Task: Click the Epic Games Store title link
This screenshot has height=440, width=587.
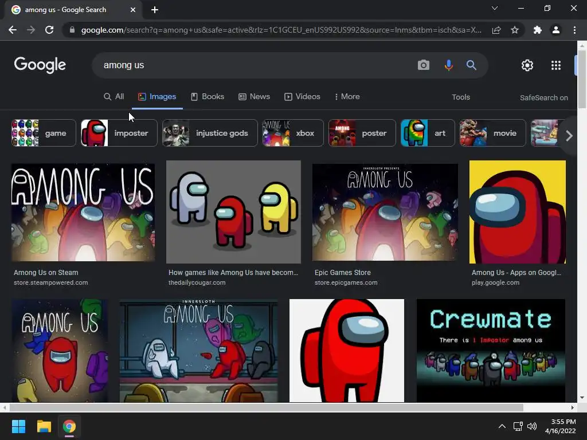Action: click(343, 273)
